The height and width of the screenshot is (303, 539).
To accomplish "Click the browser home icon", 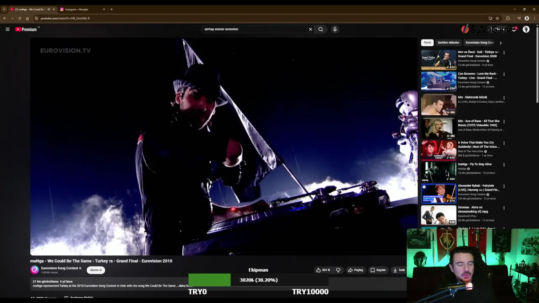I will [27, 18].
